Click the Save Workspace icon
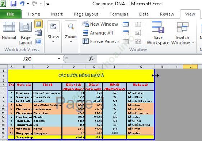 click(x=158, y=33)
